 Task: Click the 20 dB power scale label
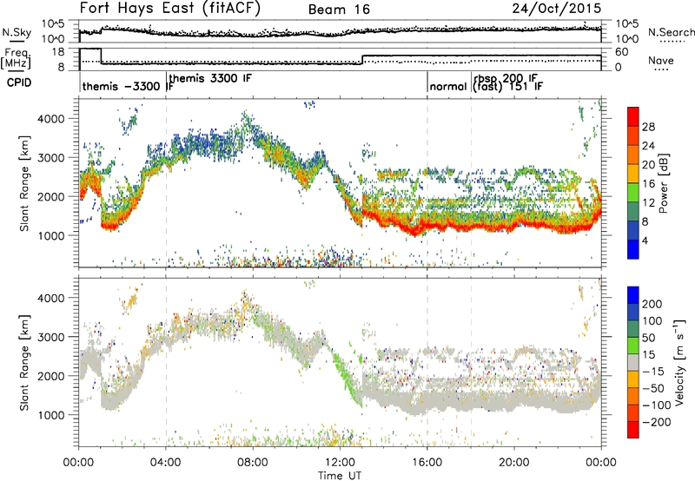[x=648, y=165]
